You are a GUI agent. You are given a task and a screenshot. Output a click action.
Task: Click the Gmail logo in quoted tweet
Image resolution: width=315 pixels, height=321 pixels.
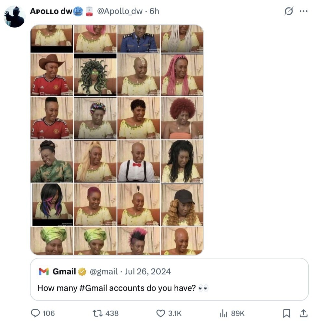point(44,271)
